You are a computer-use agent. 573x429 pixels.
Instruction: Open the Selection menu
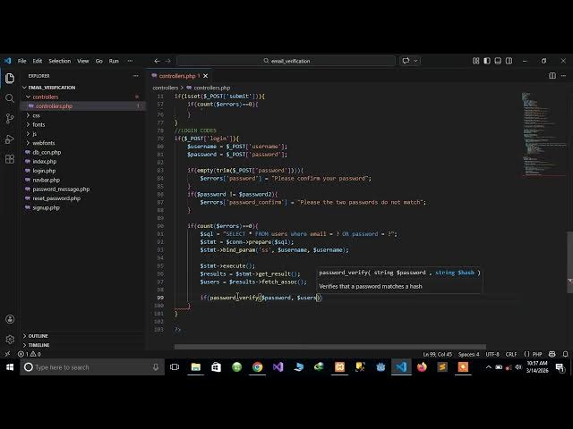point(60,61)
